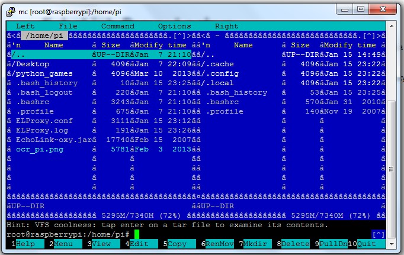Click the 'n sort indicator in left panel
The width and height of the screenshot is (404, 255).
(x=16, y=45)
